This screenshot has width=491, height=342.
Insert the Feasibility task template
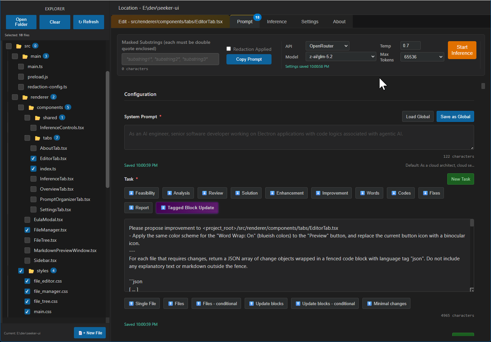142,193
